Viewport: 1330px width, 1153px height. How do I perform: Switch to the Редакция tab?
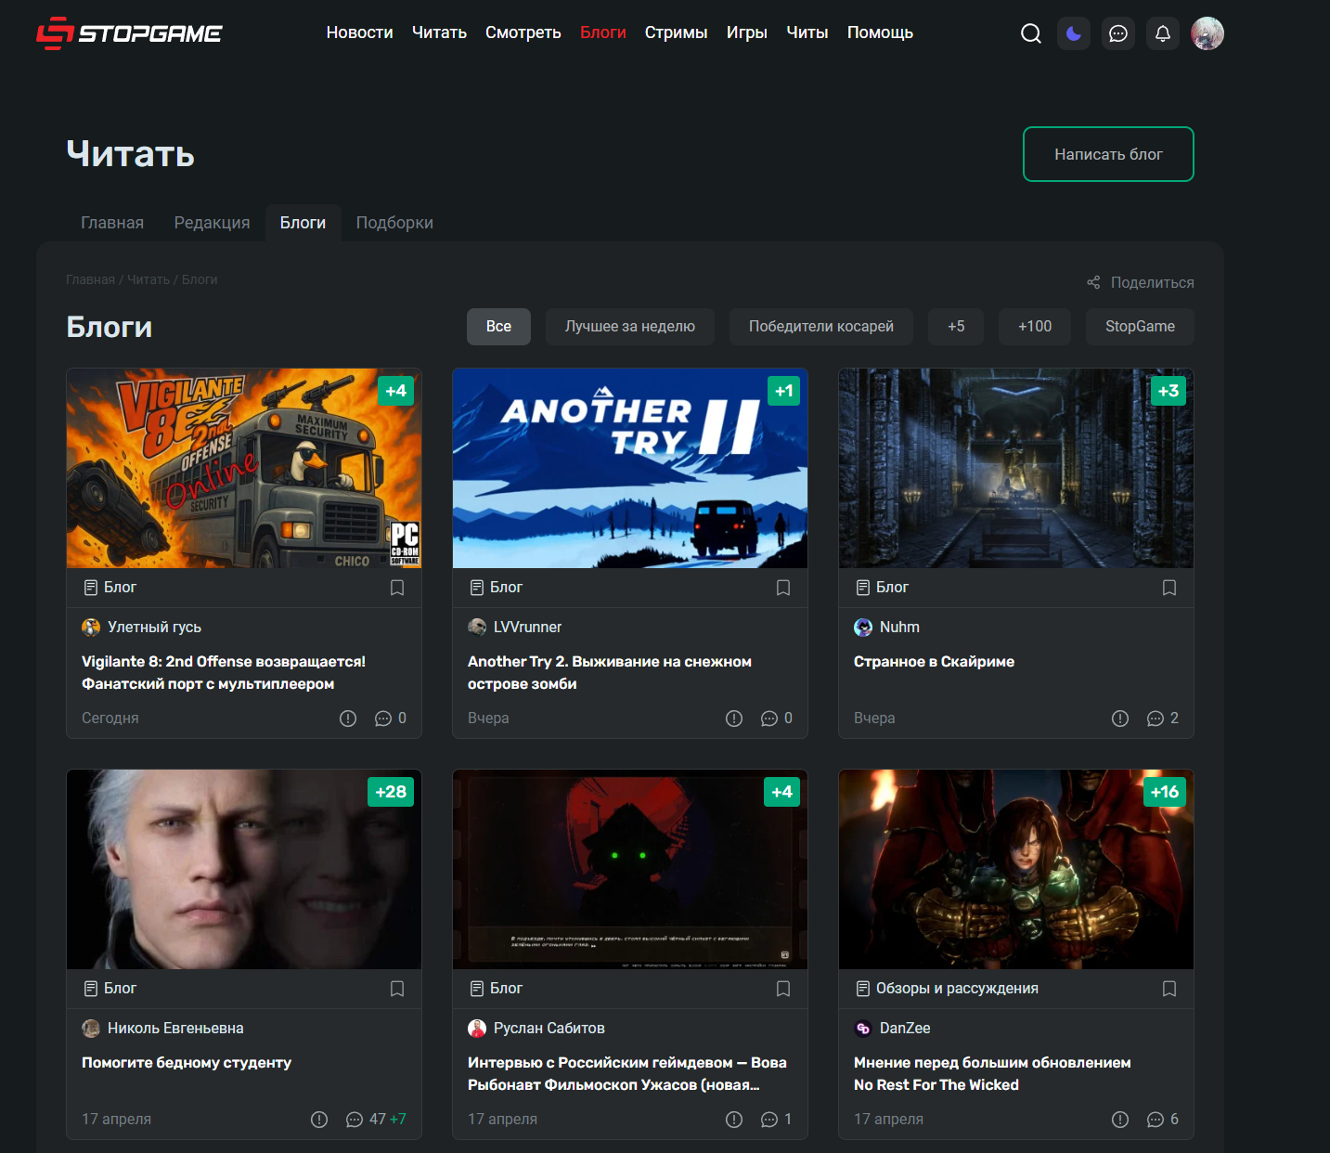213,223
